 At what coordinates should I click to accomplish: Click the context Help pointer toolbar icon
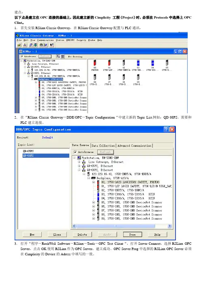click(x=52, y=45)
